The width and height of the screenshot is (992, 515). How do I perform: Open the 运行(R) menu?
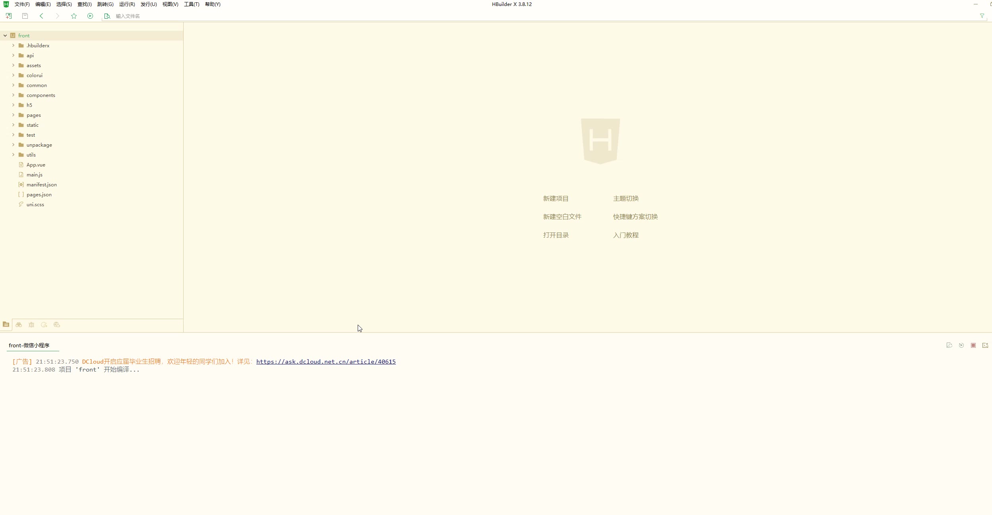point(127,4)
